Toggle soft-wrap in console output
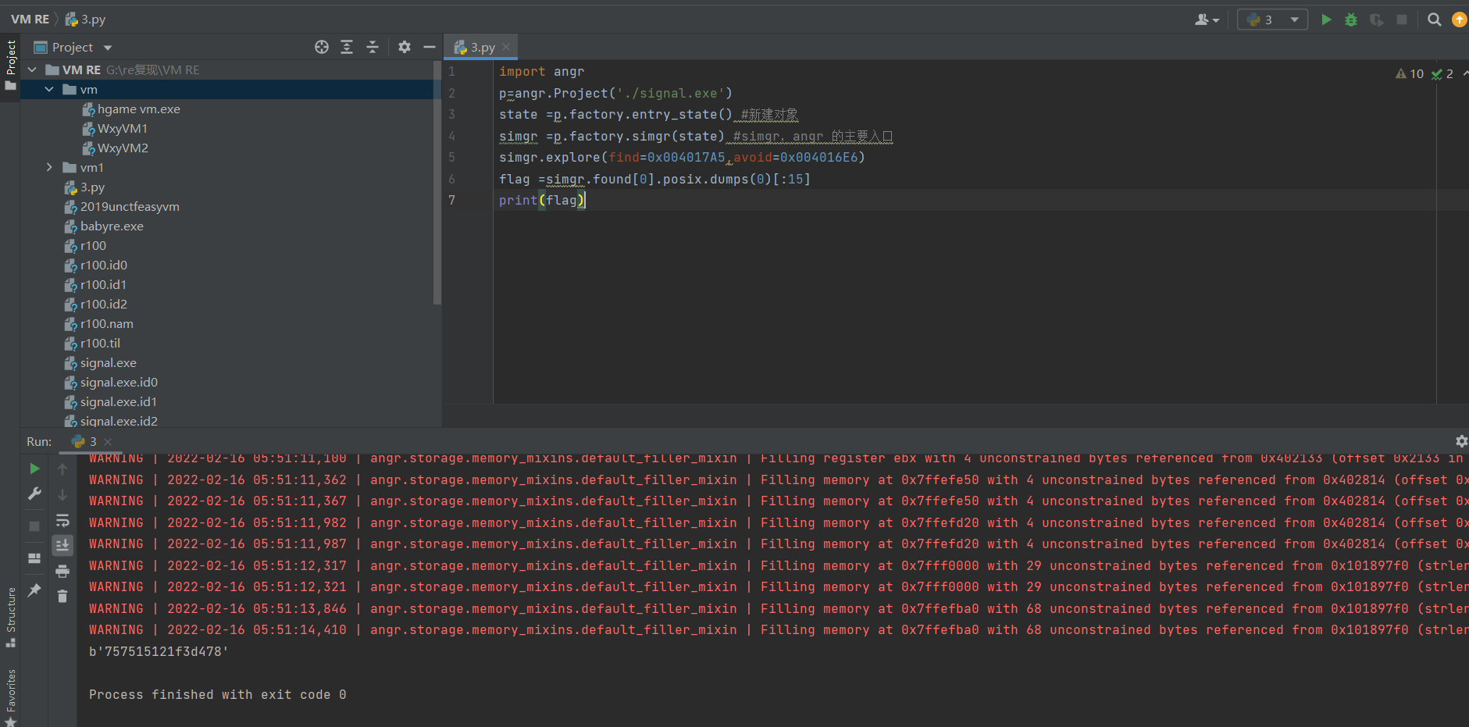1469x727 pixels. [x=62, y=520]
